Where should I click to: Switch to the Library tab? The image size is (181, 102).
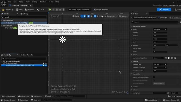24,14
